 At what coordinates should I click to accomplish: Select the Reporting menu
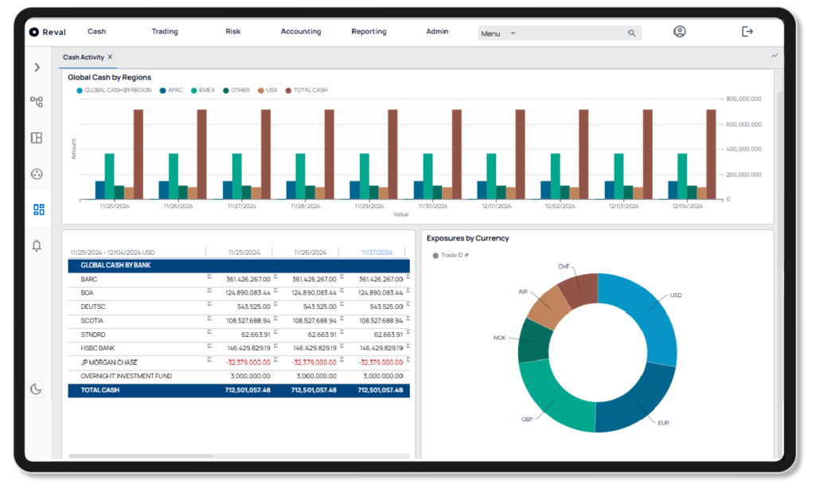click(x=369, y=32)
